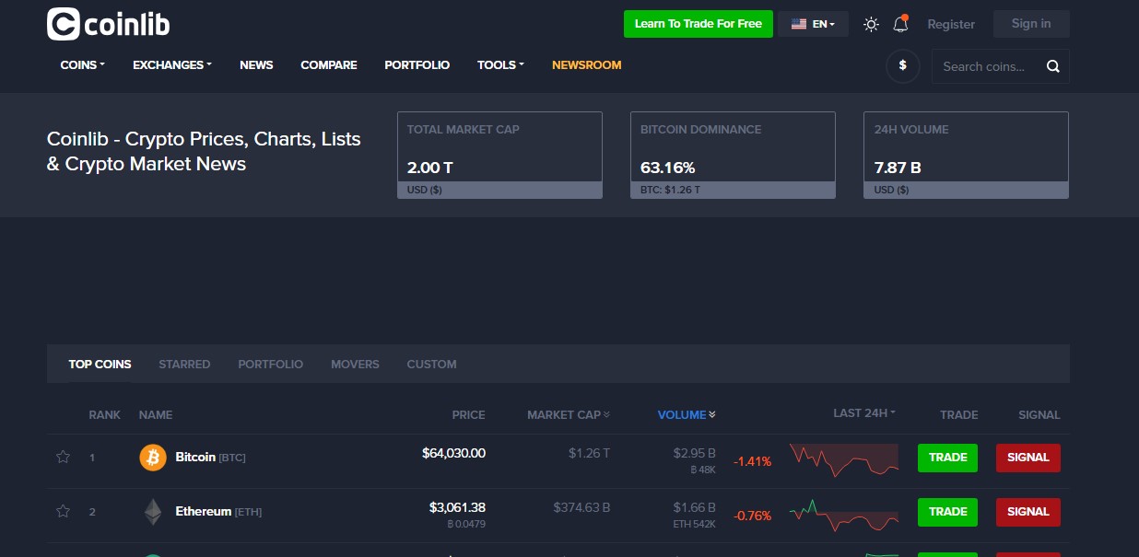Click the dollar currency selector icon

tap(903, 66)
